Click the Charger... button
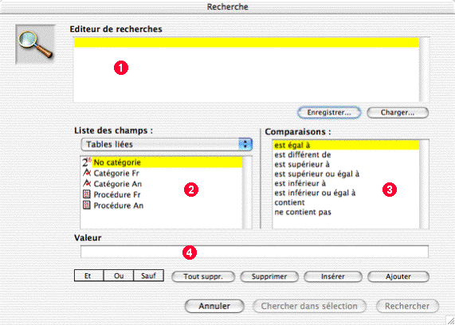 point(398,112)
